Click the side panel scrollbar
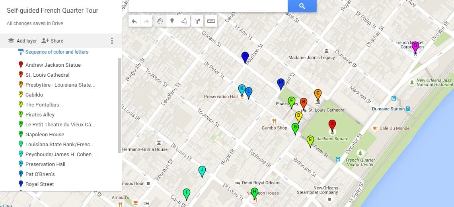Image resolution: width=454 pixels, height=207 pixels. pos(120,106)
